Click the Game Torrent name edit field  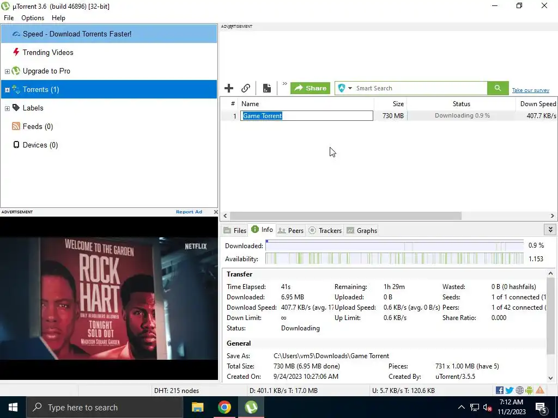pos(307,115)
